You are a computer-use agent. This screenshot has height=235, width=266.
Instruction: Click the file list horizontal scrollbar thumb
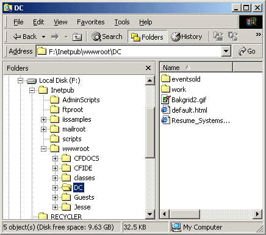tap(184, 214)
